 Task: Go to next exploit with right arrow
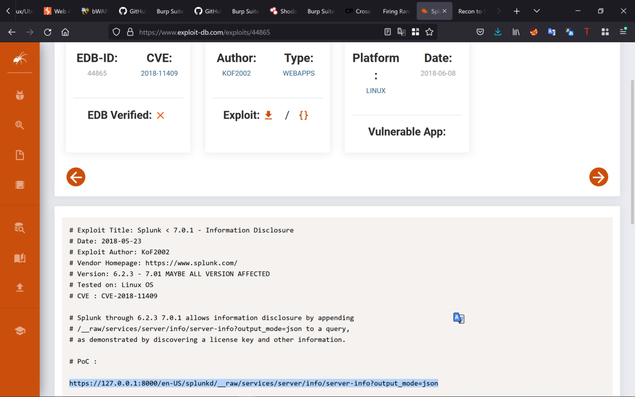point(598,177)
